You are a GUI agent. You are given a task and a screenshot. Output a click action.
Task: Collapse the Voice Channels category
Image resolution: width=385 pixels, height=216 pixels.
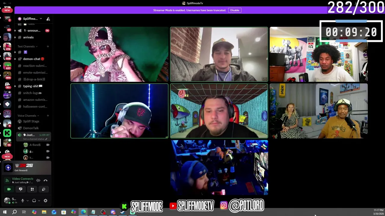pos(28,115)
